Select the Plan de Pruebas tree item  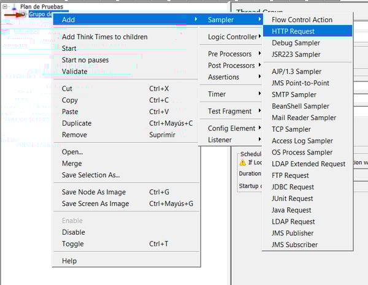(41, 6)
